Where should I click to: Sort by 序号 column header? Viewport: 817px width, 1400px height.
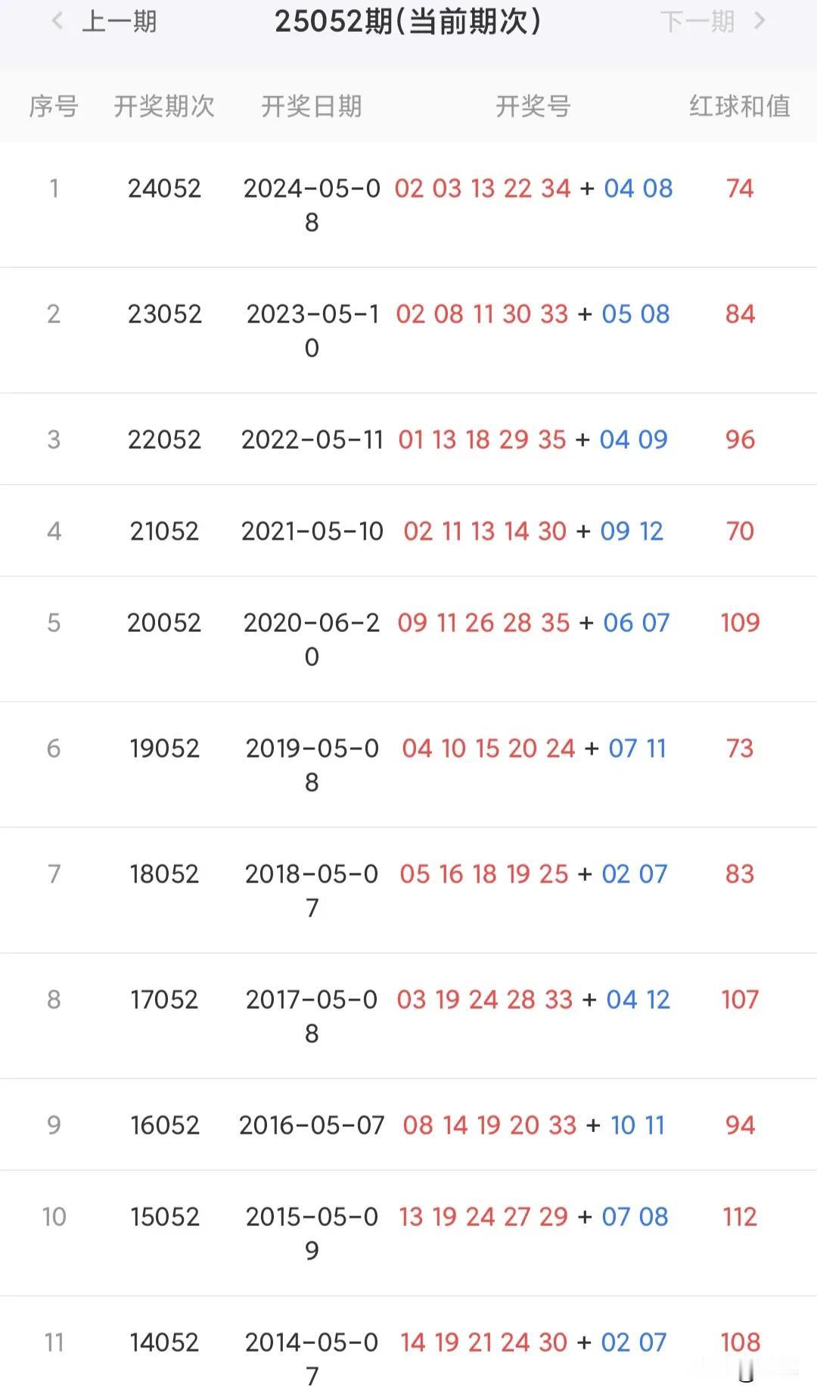(54, 106)
